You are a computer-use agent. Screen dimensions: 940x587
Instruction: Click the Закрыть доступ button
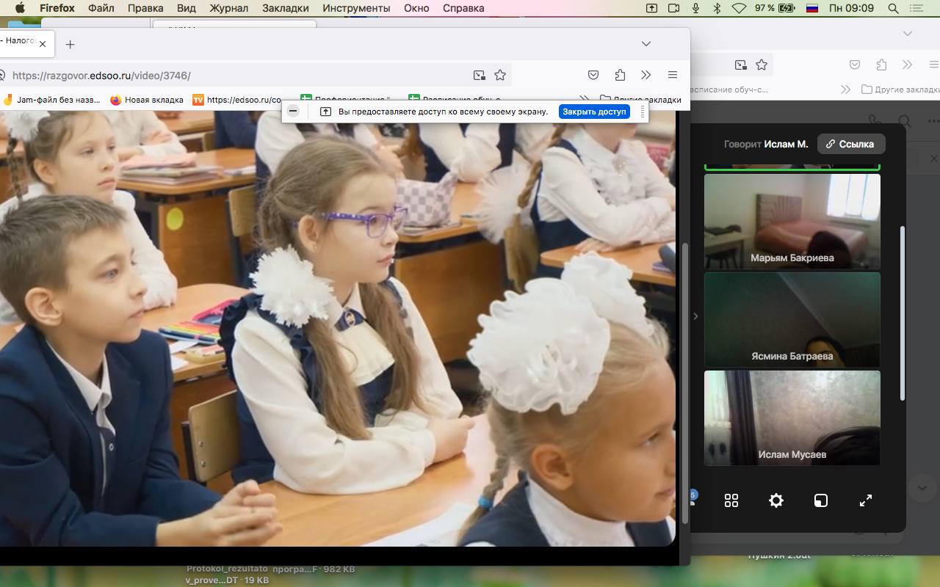(x=594, y=112)
